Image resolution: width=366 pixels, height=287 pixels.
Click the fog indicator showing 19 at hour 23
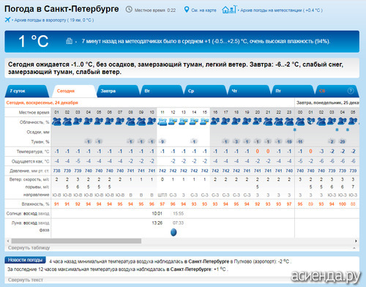pyautogui.click(x=289, y=141)
